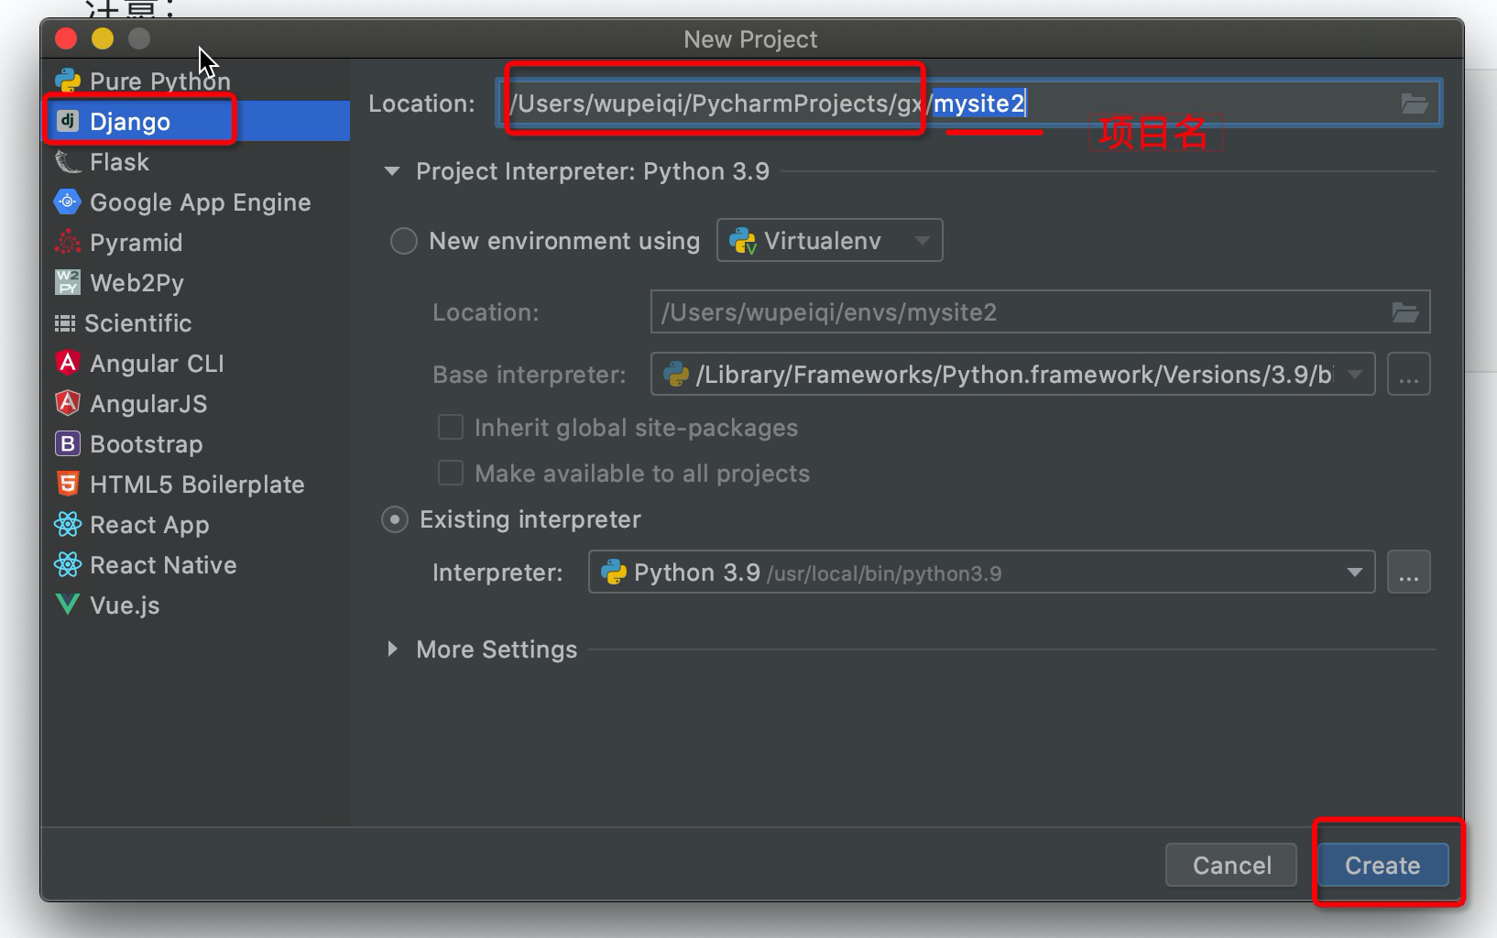
Task: Select the React Native icon
Action: click(65, 564)
